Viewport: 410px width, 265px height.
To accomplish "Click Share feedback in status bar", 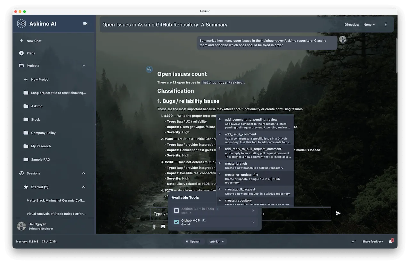I will [373, 242].
